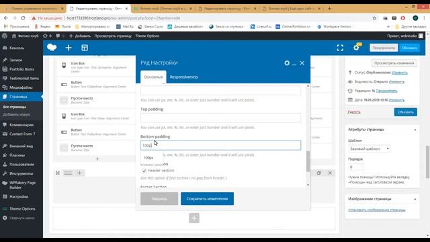
Task: Open the Шаблон template dropdown
Action: [x=369, y=149]
